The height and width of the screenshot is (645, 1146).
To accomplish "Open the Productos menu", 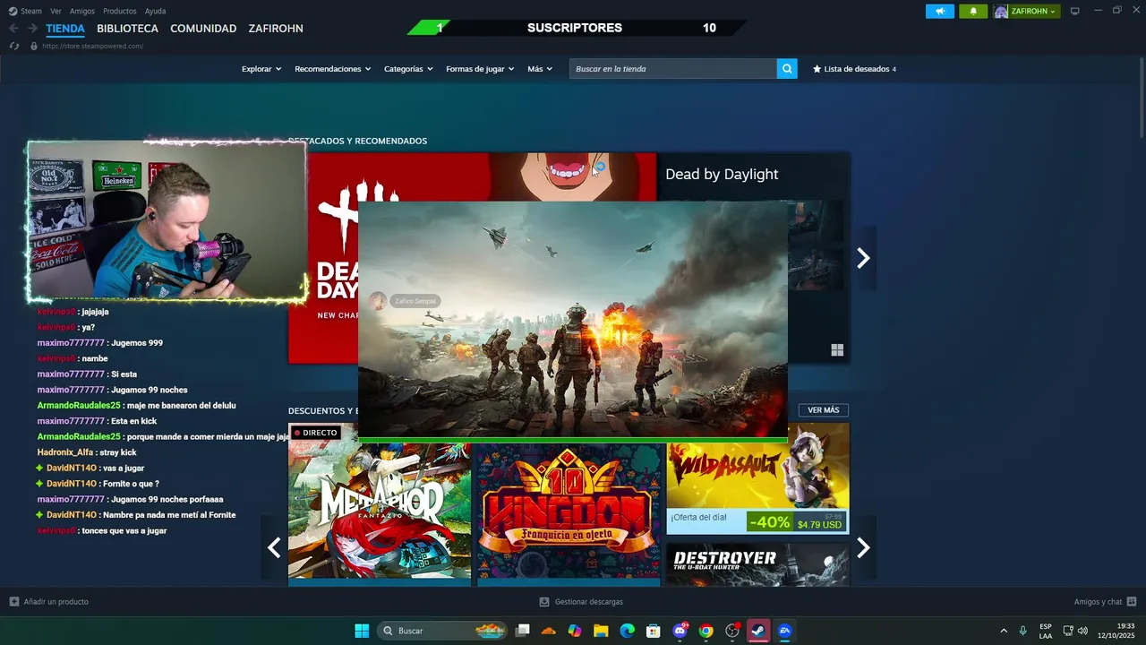I will [120, 11].
